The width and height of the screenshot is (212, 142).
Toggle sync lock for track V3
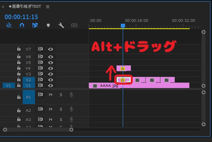[x=40, y=74]
